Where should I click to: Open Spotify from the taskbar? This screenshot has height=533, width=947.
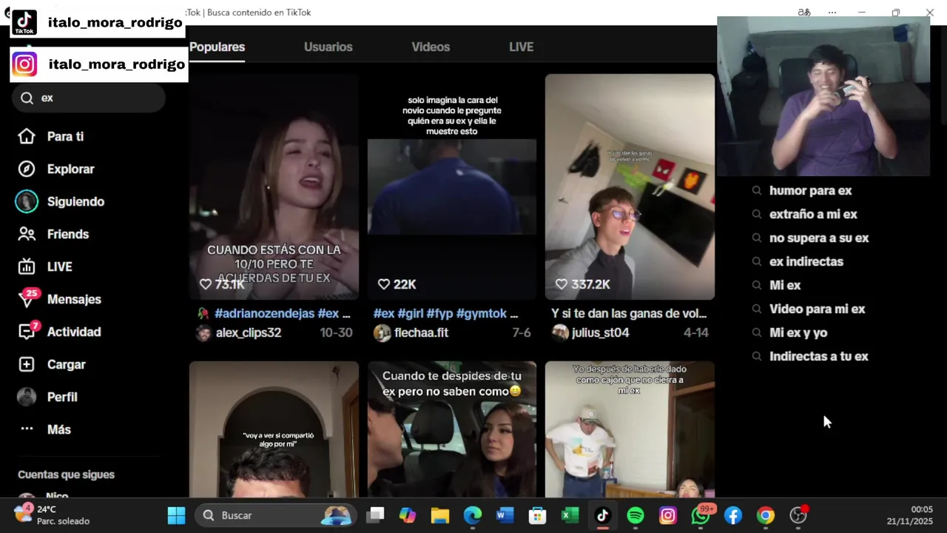pyautogui.click(x=636, y=515)
